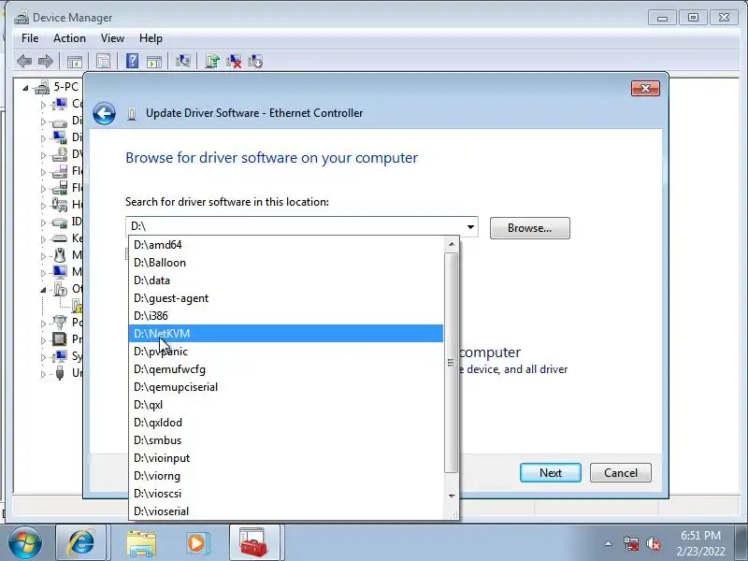Select D:\qxldod from the dropdown list
The height and width of the screenshot is (561, 748).
pyautogui.click(x=286, y=423)
